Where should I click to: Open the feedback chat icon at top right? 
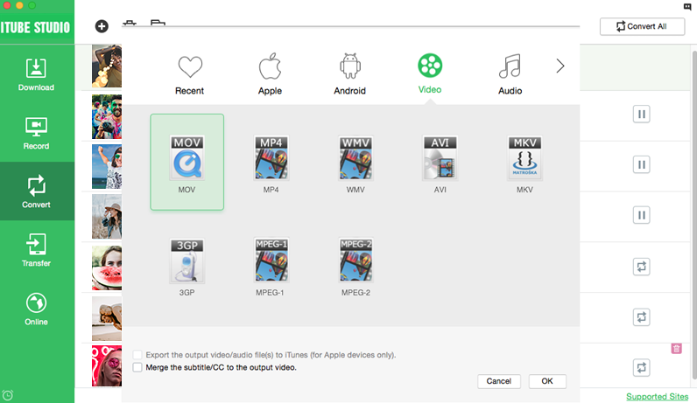coord(687,7)
